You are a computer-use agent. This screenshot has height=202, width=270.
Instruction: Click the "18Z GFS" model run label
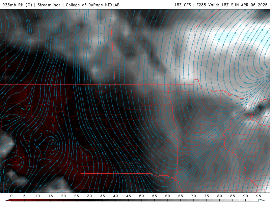pyautogui.click(x=183, y=5)
